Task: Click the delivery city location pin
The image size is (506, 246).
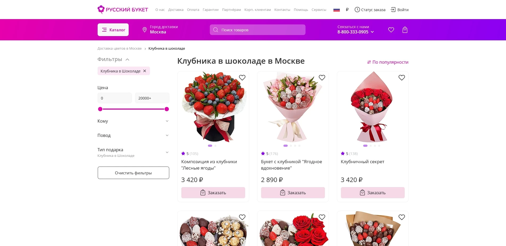Action: tap(145, 30)
